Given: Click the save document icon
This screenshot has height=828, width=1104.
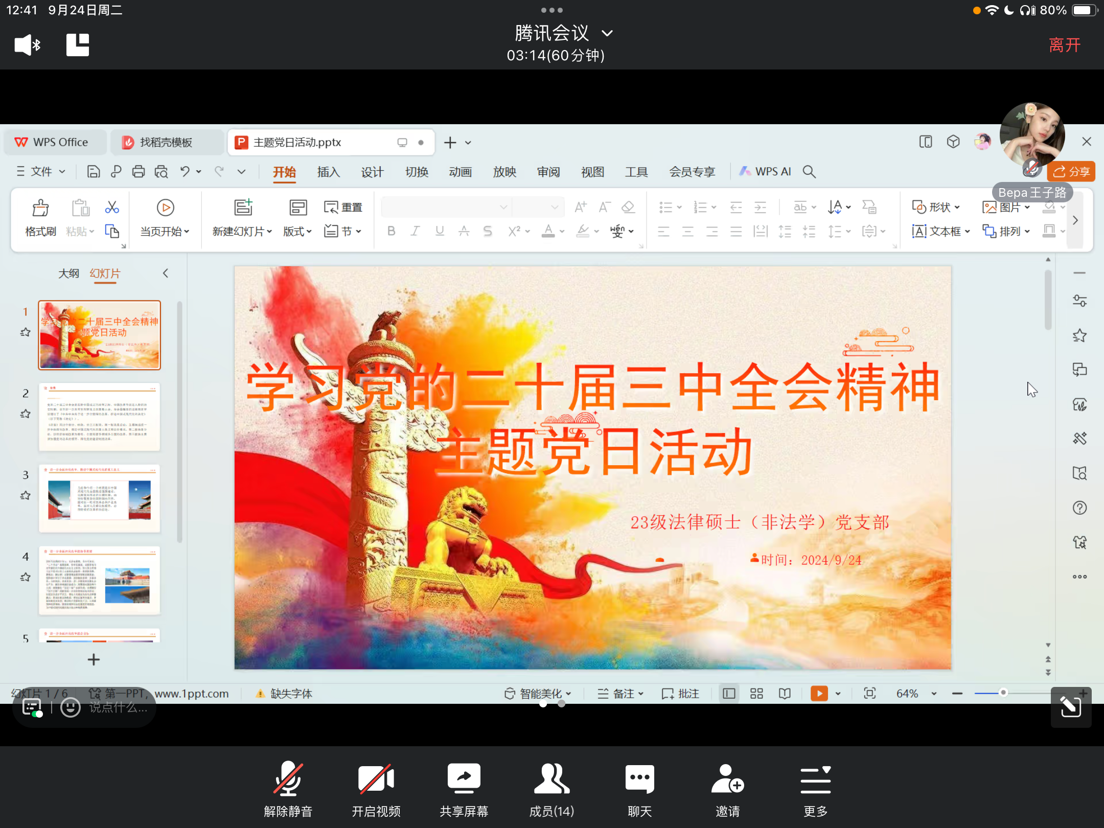Looking at the screenshot, I should [93, 172].
